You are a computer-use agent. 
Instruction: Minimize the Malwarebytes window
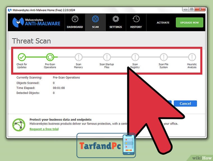click(186, 9)
